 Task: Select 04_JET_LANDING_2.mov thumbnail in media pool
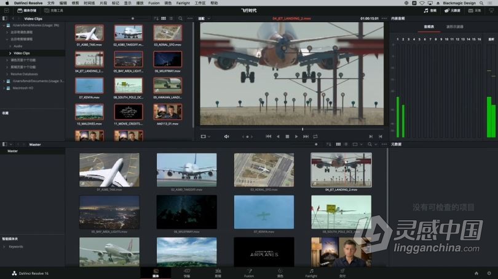pos(341,170)
